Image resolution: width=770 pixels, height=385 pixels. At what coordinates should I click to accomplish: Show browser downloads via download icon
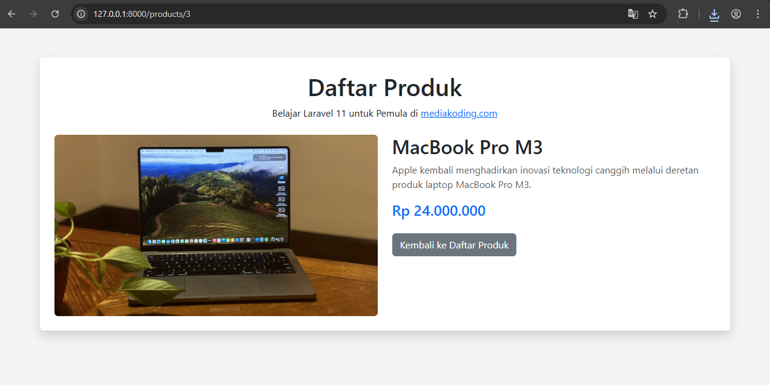click(714, 14)
